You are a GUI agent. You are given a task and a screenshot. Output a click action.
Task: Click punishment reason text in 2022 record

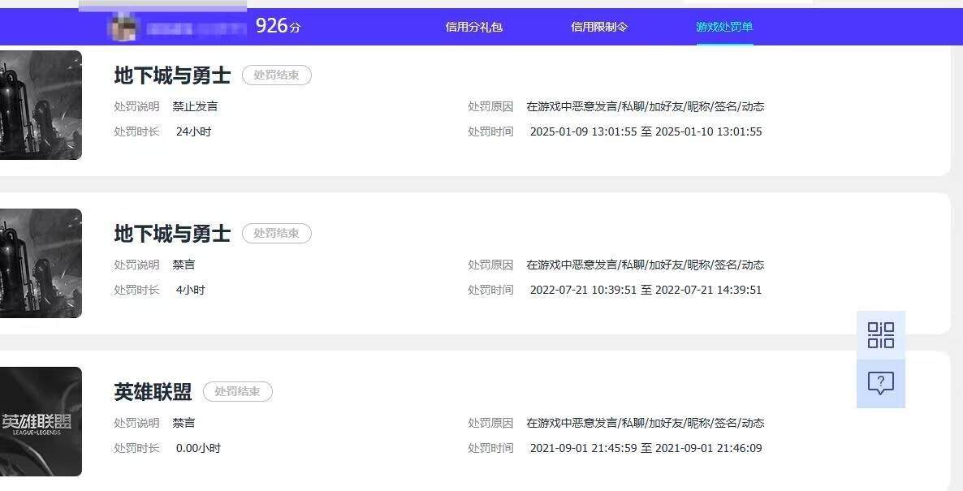click(646, 265)
